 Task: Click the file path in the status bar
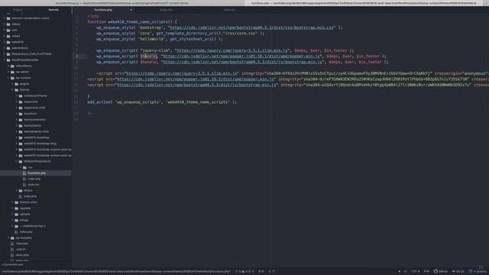[116, 271]
